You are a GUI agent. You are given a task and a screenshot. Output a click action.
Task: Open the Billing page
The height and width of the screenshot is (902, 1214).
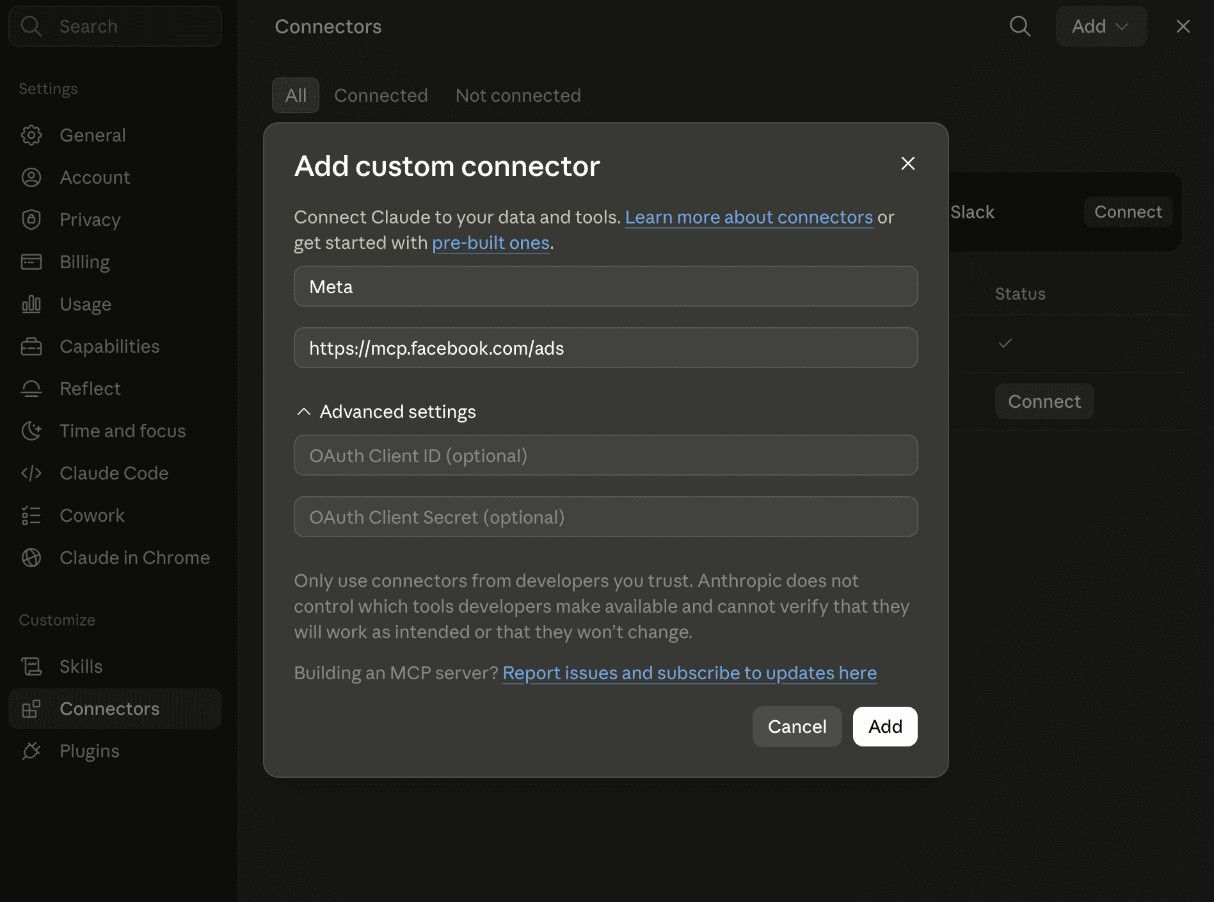tap(115, 262)
